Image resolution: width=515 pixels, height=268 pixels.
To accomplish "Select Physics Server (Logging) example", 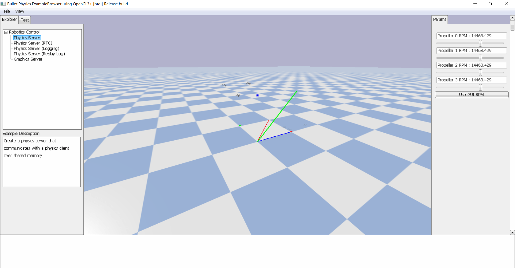I will [x=36, y=48].
